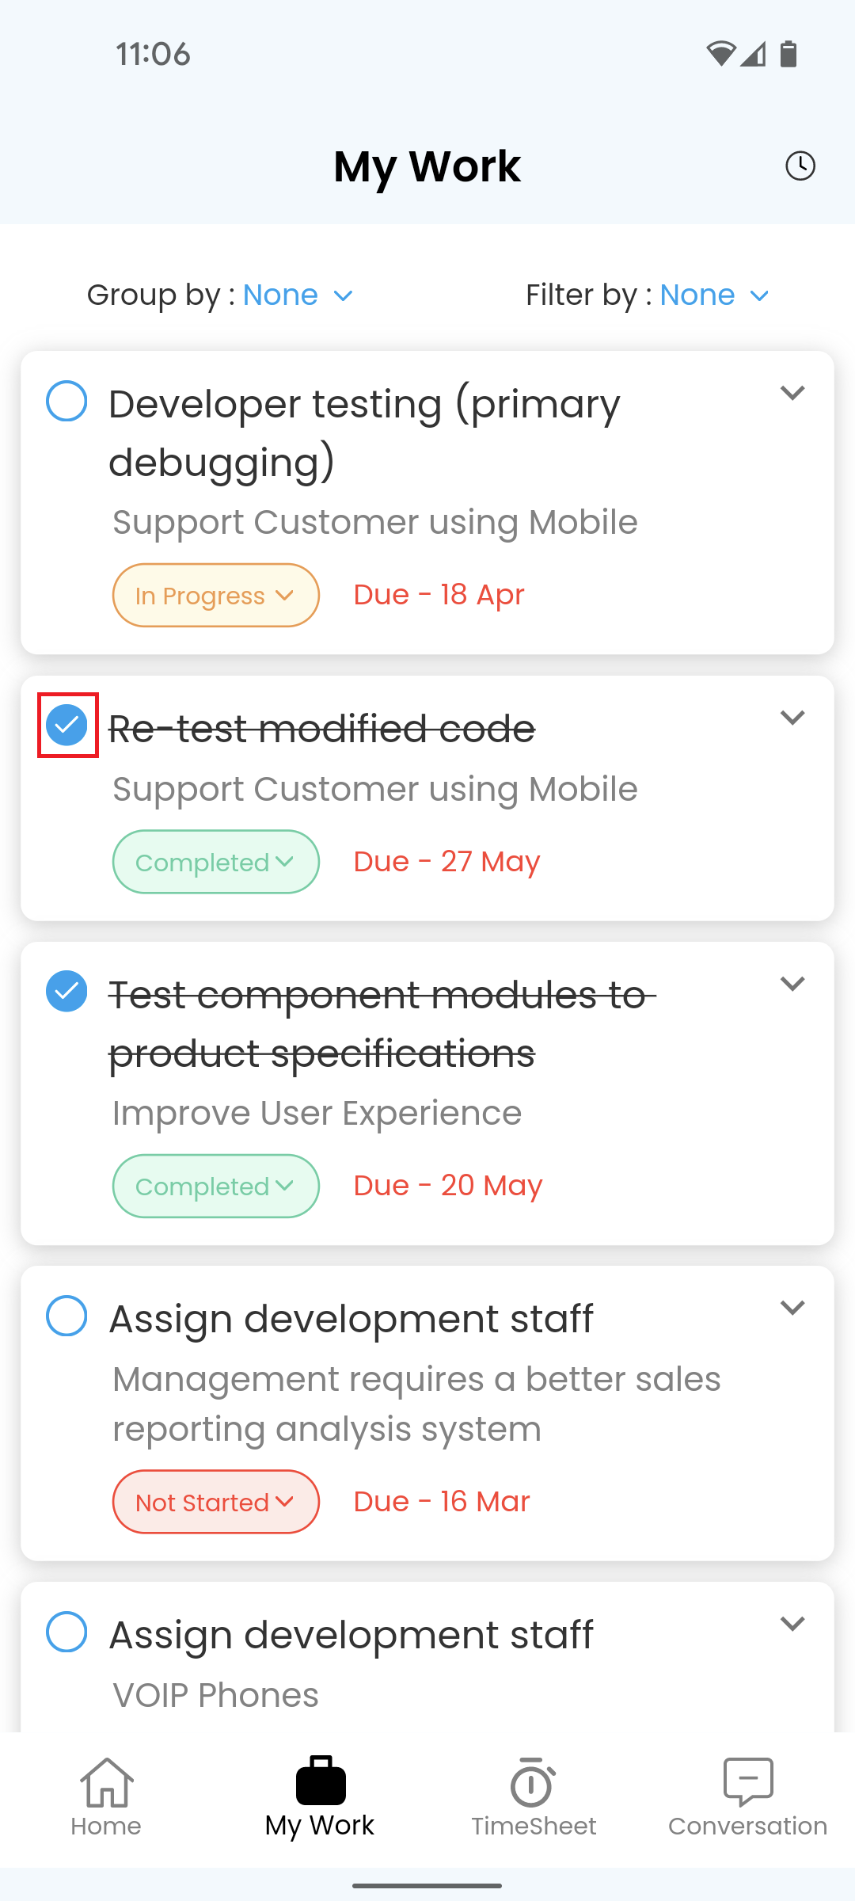The width and height of the screenshot is (855, 1901).
Task: Open Assign development staff VOIP Phones task
Action: tap(351, 1634)
